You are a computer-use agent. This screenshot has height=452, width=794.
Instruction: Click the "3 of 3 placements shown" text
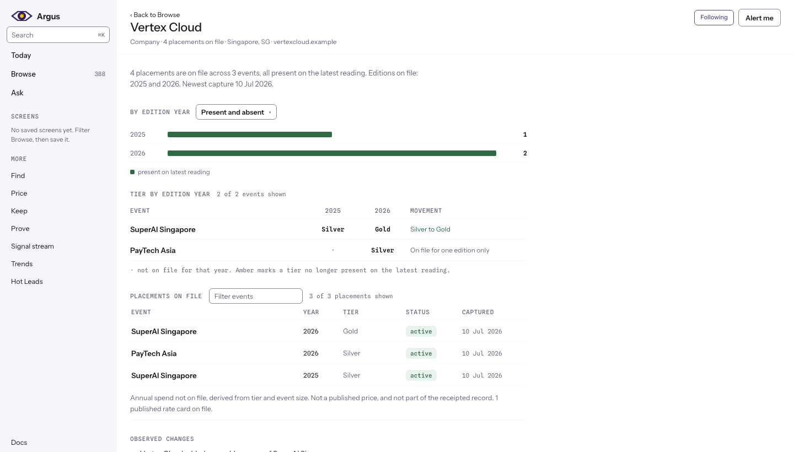pyautogui.click(x=351, y=296)
